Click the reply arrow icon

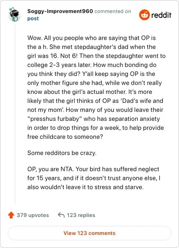[x=61, y=215]
